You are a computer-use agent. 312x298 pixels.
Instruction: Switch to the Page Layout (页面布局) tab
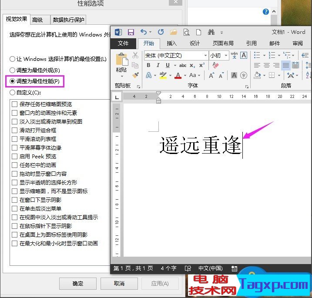pos(223,43)
